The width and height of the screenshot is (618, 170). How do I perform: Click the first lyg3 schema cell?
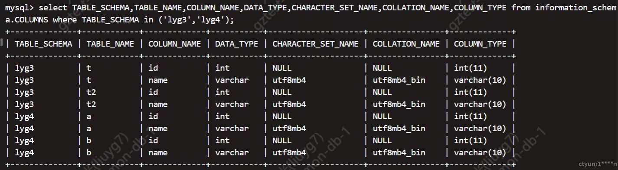[24, 68]
